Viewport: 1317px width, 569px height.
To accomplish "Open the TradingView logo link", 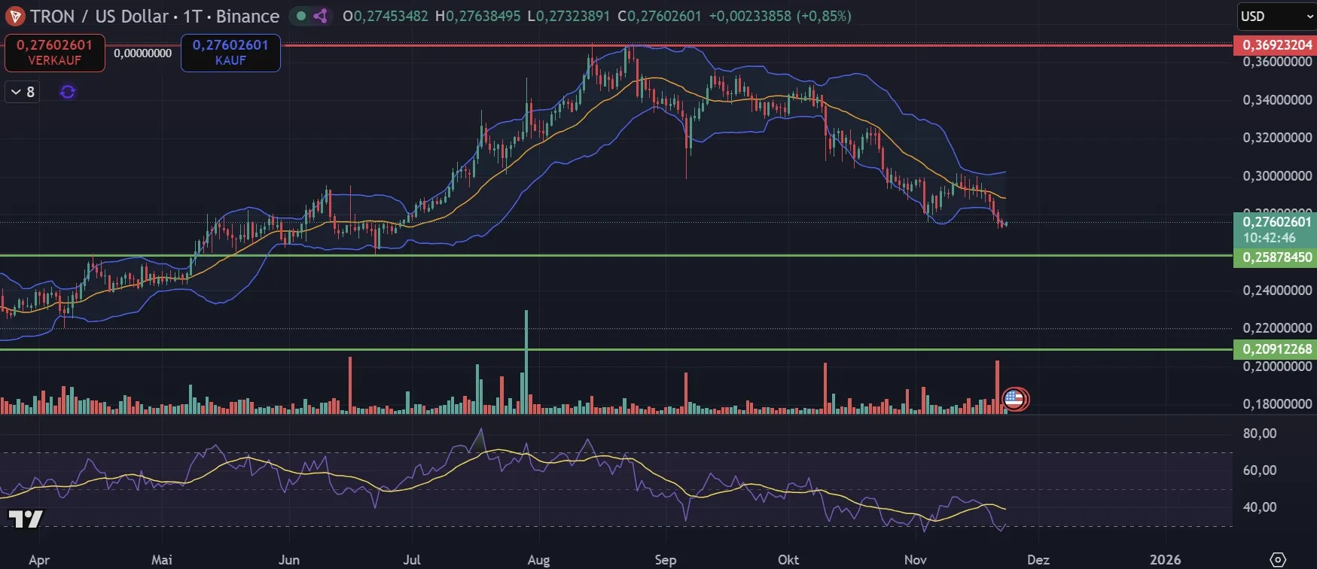I will [x=26, y=519].
